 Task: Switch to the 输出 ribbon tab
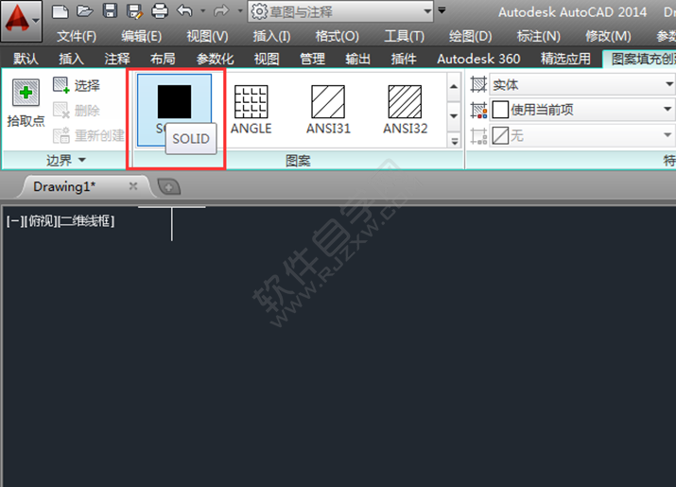pyautogui.click(x=357, y=59)
